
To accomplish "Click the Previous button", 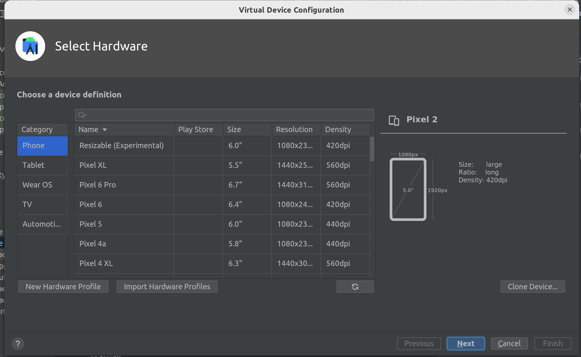I will [419, 344].
